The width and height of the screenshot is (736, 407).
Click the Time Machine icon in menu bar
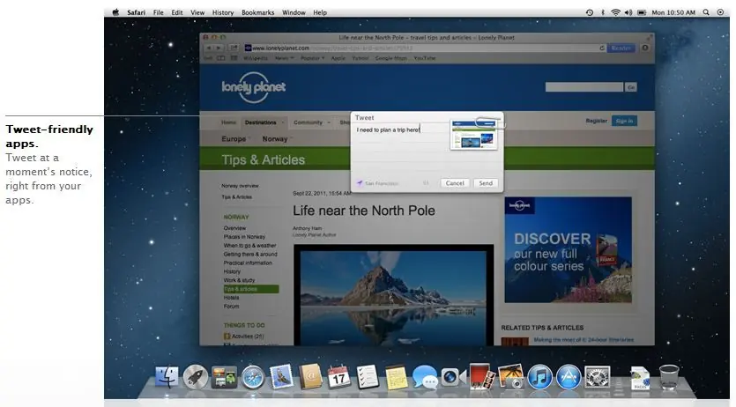point(590,12)
